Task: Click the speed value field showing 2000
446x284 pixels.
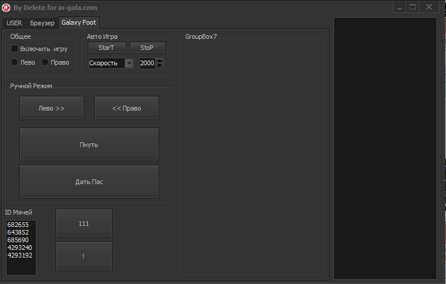Action: (x=147, y=64)
